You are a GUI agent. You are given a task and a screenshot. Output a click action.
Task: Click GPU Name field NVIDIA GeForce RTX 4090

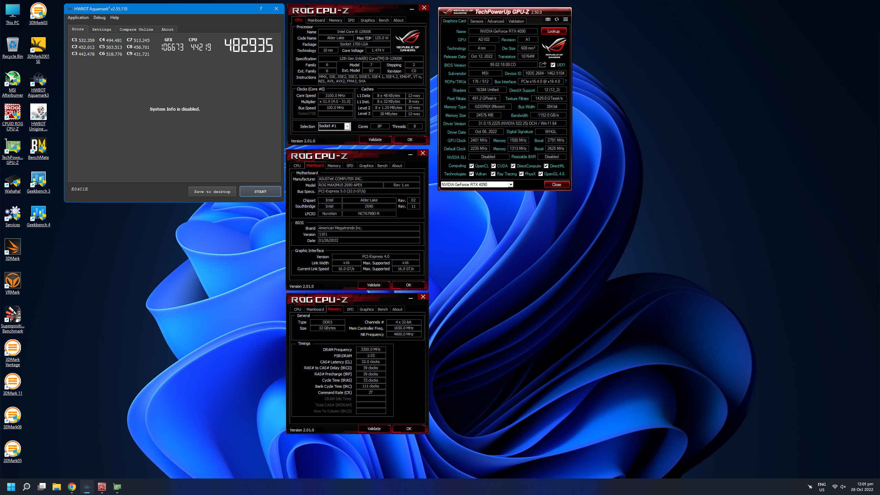(x=503, y=31)
